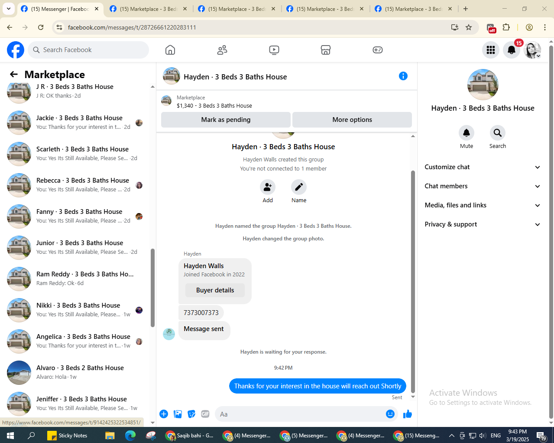Open the account profile picture menu

(532, 50)
